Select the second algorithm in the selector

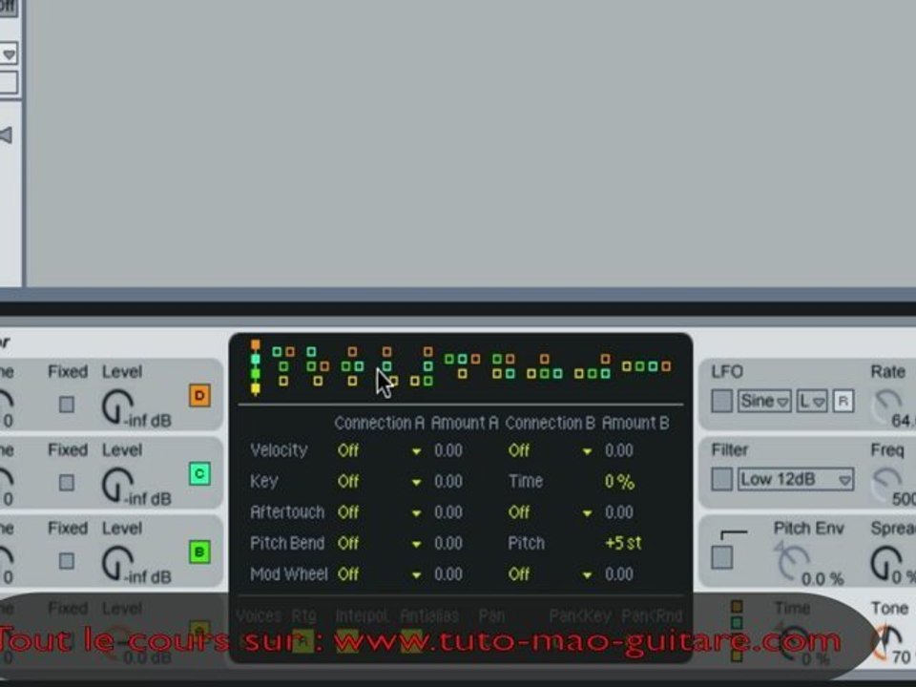tap(283, 366)
